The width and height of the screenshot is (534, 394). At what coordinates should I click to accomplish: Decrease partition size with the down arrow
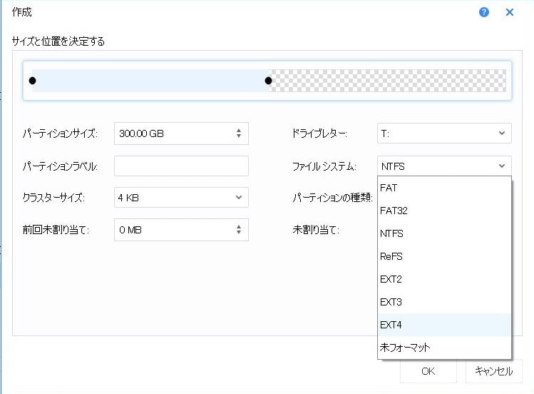pos(239,136)
